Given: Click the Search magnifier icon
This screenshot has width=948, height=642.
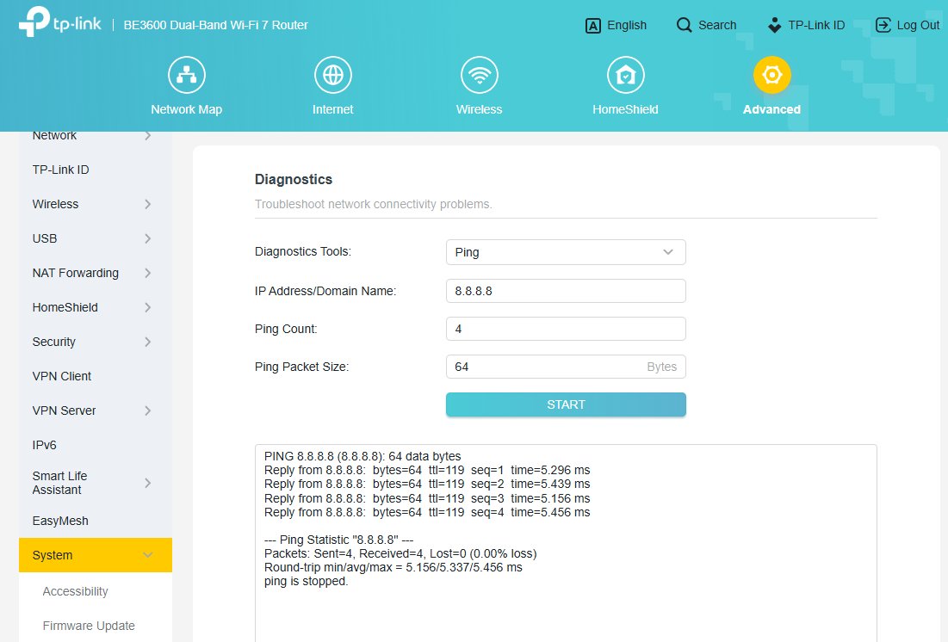Looking at the screenshot, I should point(685,25).
